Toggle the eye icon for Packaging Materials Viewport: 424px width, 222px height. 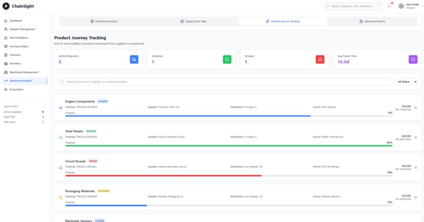click(x=416, y=197)
